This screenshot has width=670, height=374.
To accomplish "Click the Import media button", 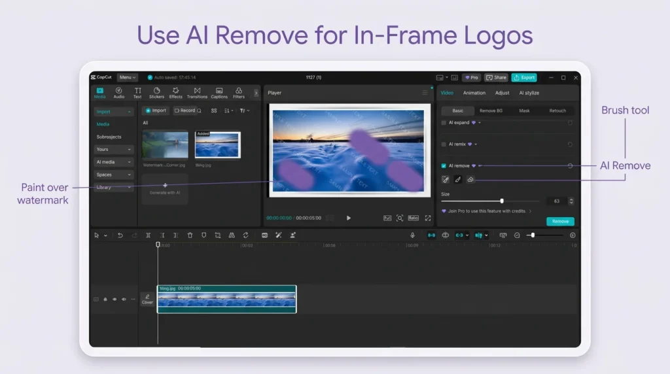I will (x=156, y=110).
